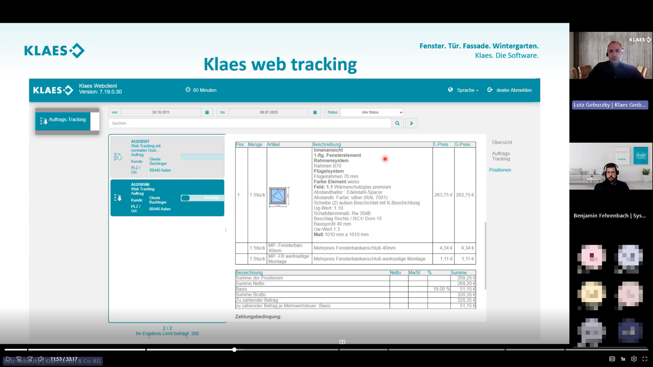Open the 'von' date calendar picker
Viewport: 653px width, 367px height.
tap(207, 112)
